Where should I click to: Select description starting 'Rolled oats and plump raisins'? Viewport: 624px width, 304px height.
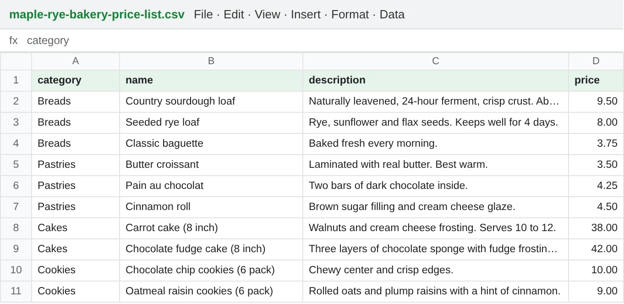436,291
